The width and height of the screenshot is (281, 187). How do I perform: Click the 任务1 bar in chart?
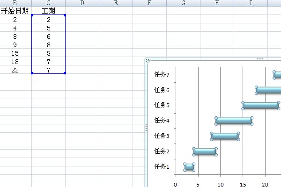(189, 167)
